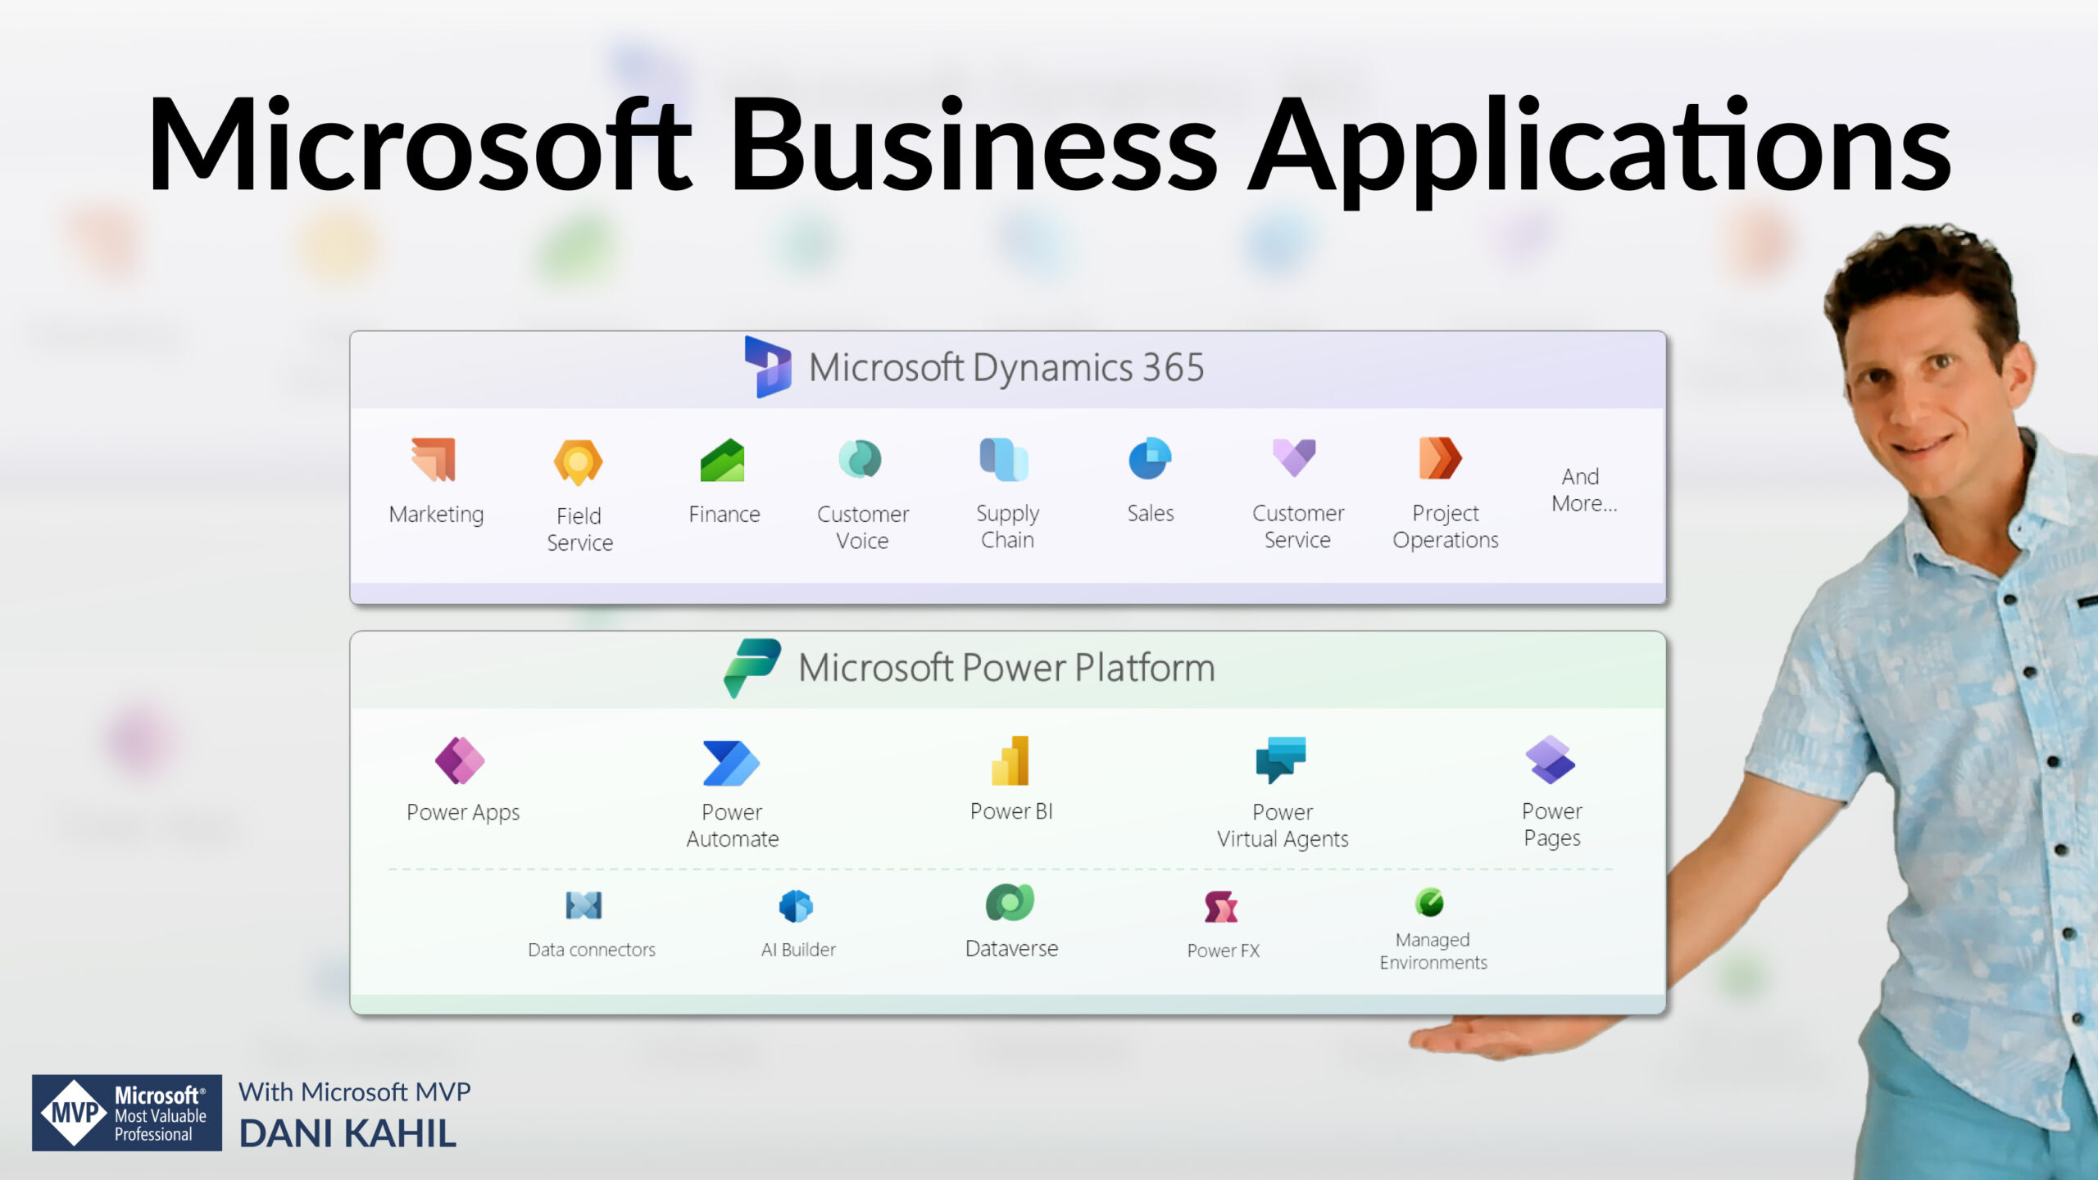This screenshot has width=2098, height=1180.
Task: Expand Microsoft Dynamics 365 panel
Action: [x=1007, y=367]
